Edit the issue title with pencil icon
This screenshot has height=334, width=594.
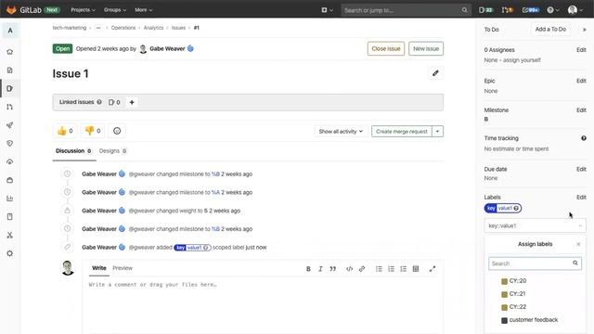(435, 73)
